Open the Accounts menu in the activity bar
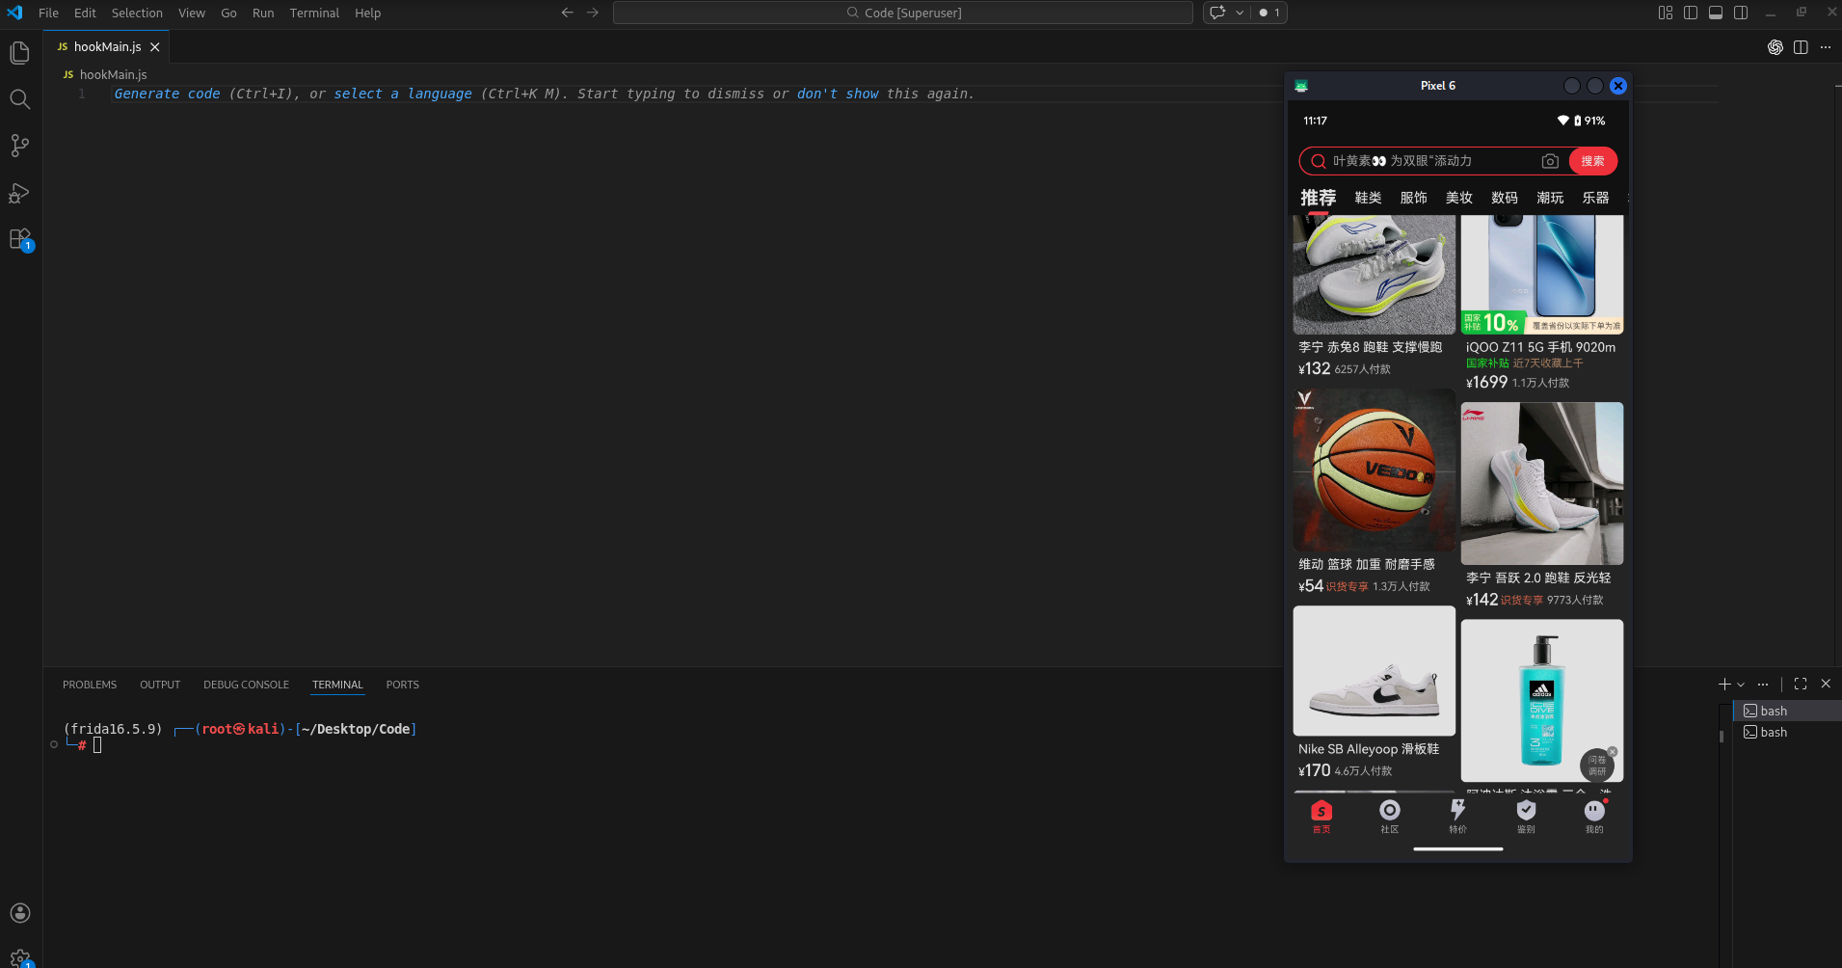The height and width of the screenshot is (968, 1842). (19, 913)
